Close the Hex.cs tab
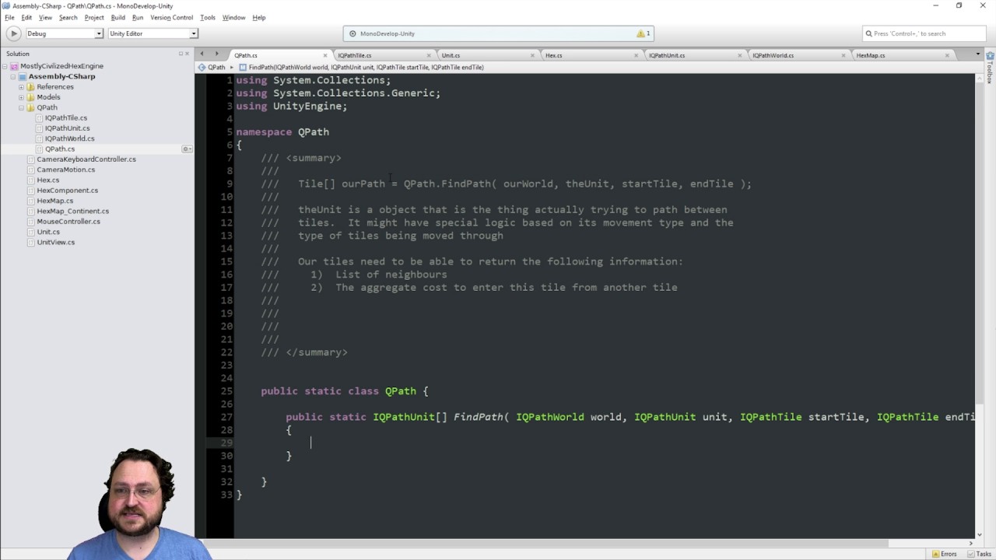 (x=636, y=55)
